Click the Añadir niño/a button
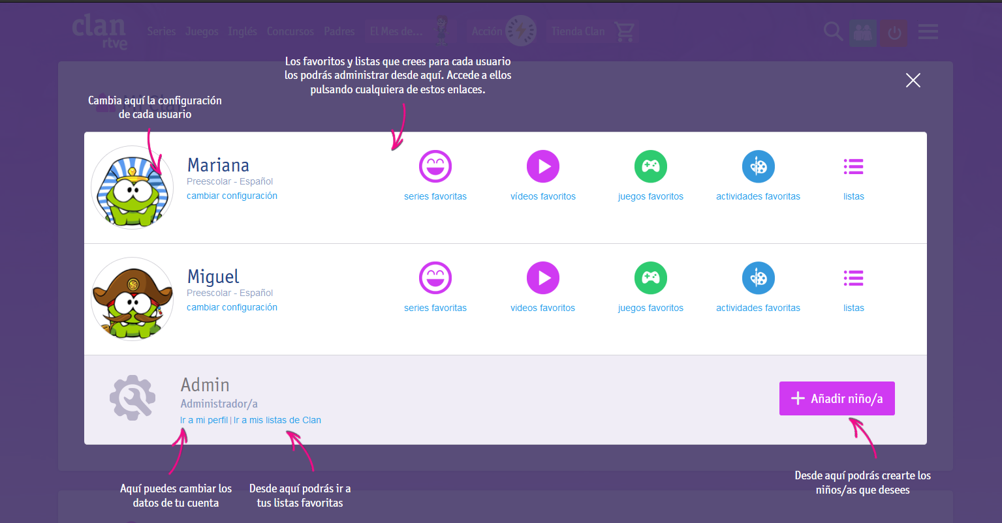 point(837,398)
